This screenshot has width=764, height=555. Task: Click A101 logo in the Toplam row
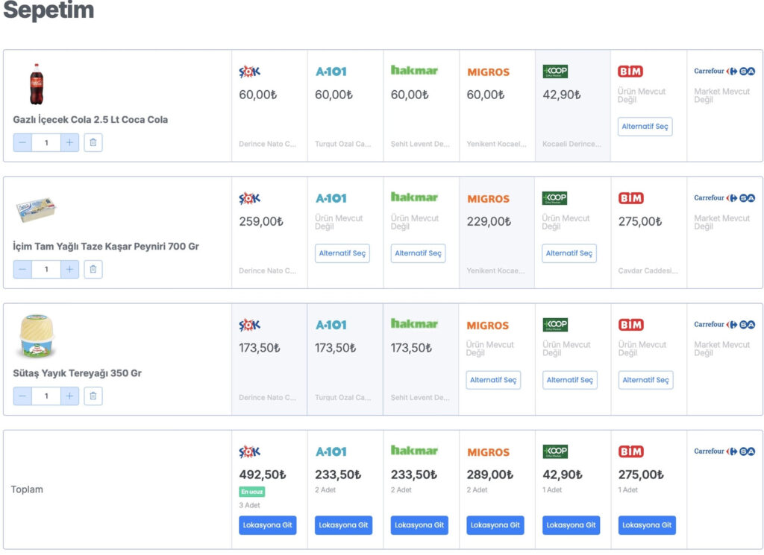pos(331,452)
